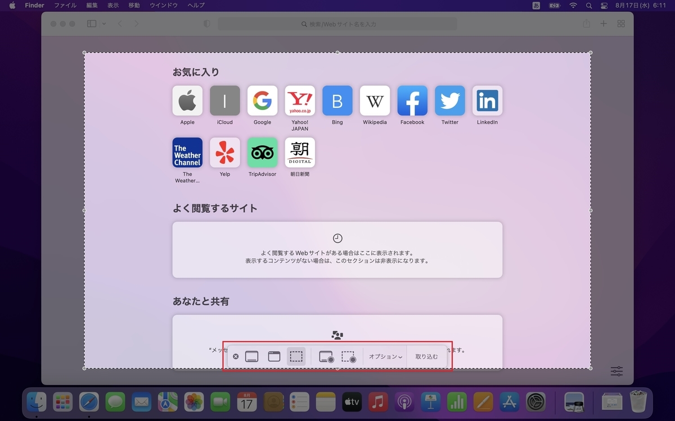675x421 pixels.
Task: Click Safari's forward navigation arrow
Action: coord(136,24)
